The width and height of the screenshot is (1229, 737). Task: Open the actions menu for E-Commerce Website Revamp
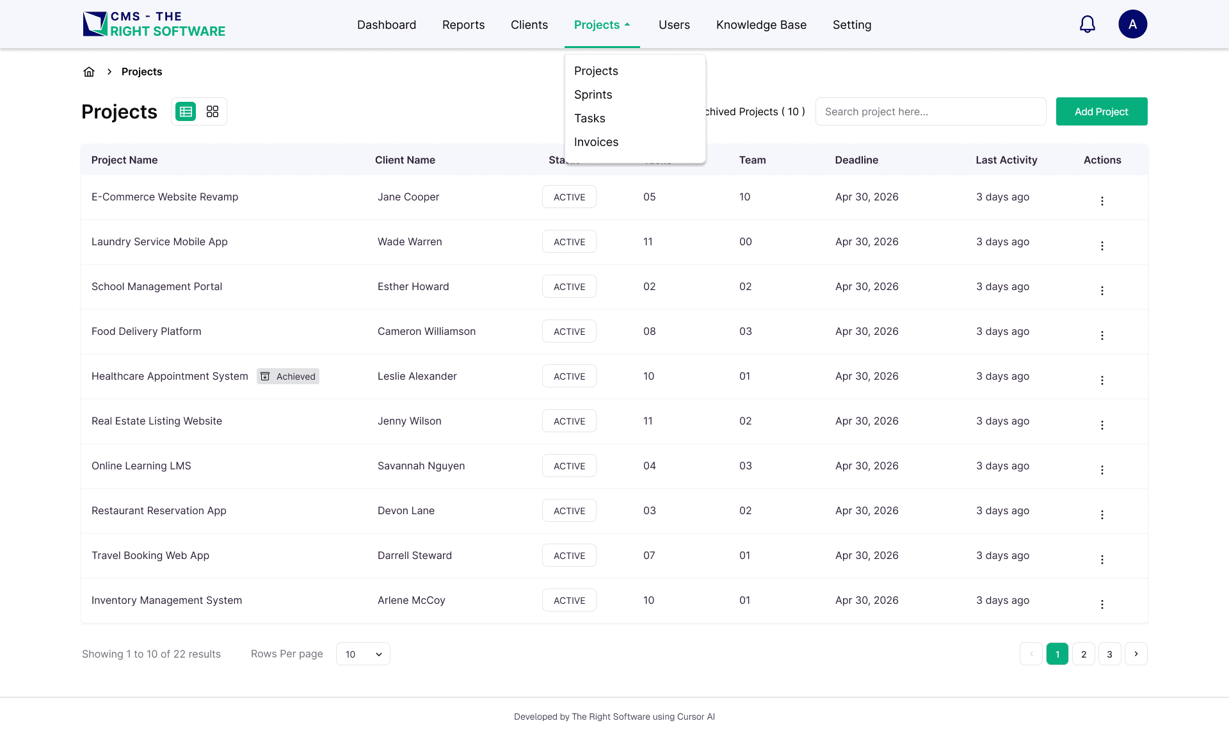click(1102, 200)
